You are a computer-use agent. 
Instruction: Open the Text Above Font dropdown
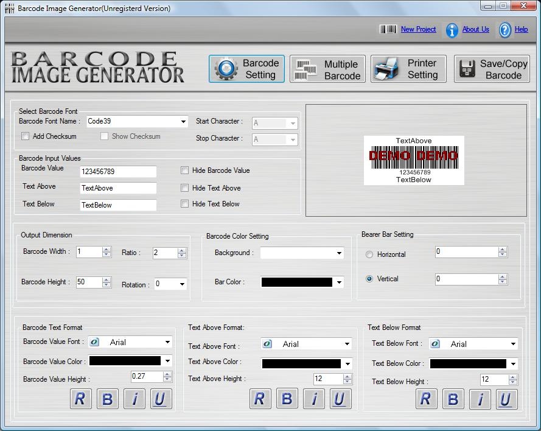tap(346, 345)
